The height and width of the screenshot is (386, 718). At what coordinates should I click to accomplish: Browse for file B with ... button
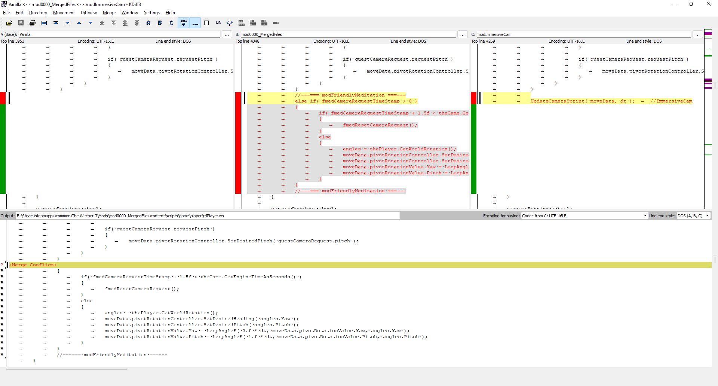pos(462,34)
